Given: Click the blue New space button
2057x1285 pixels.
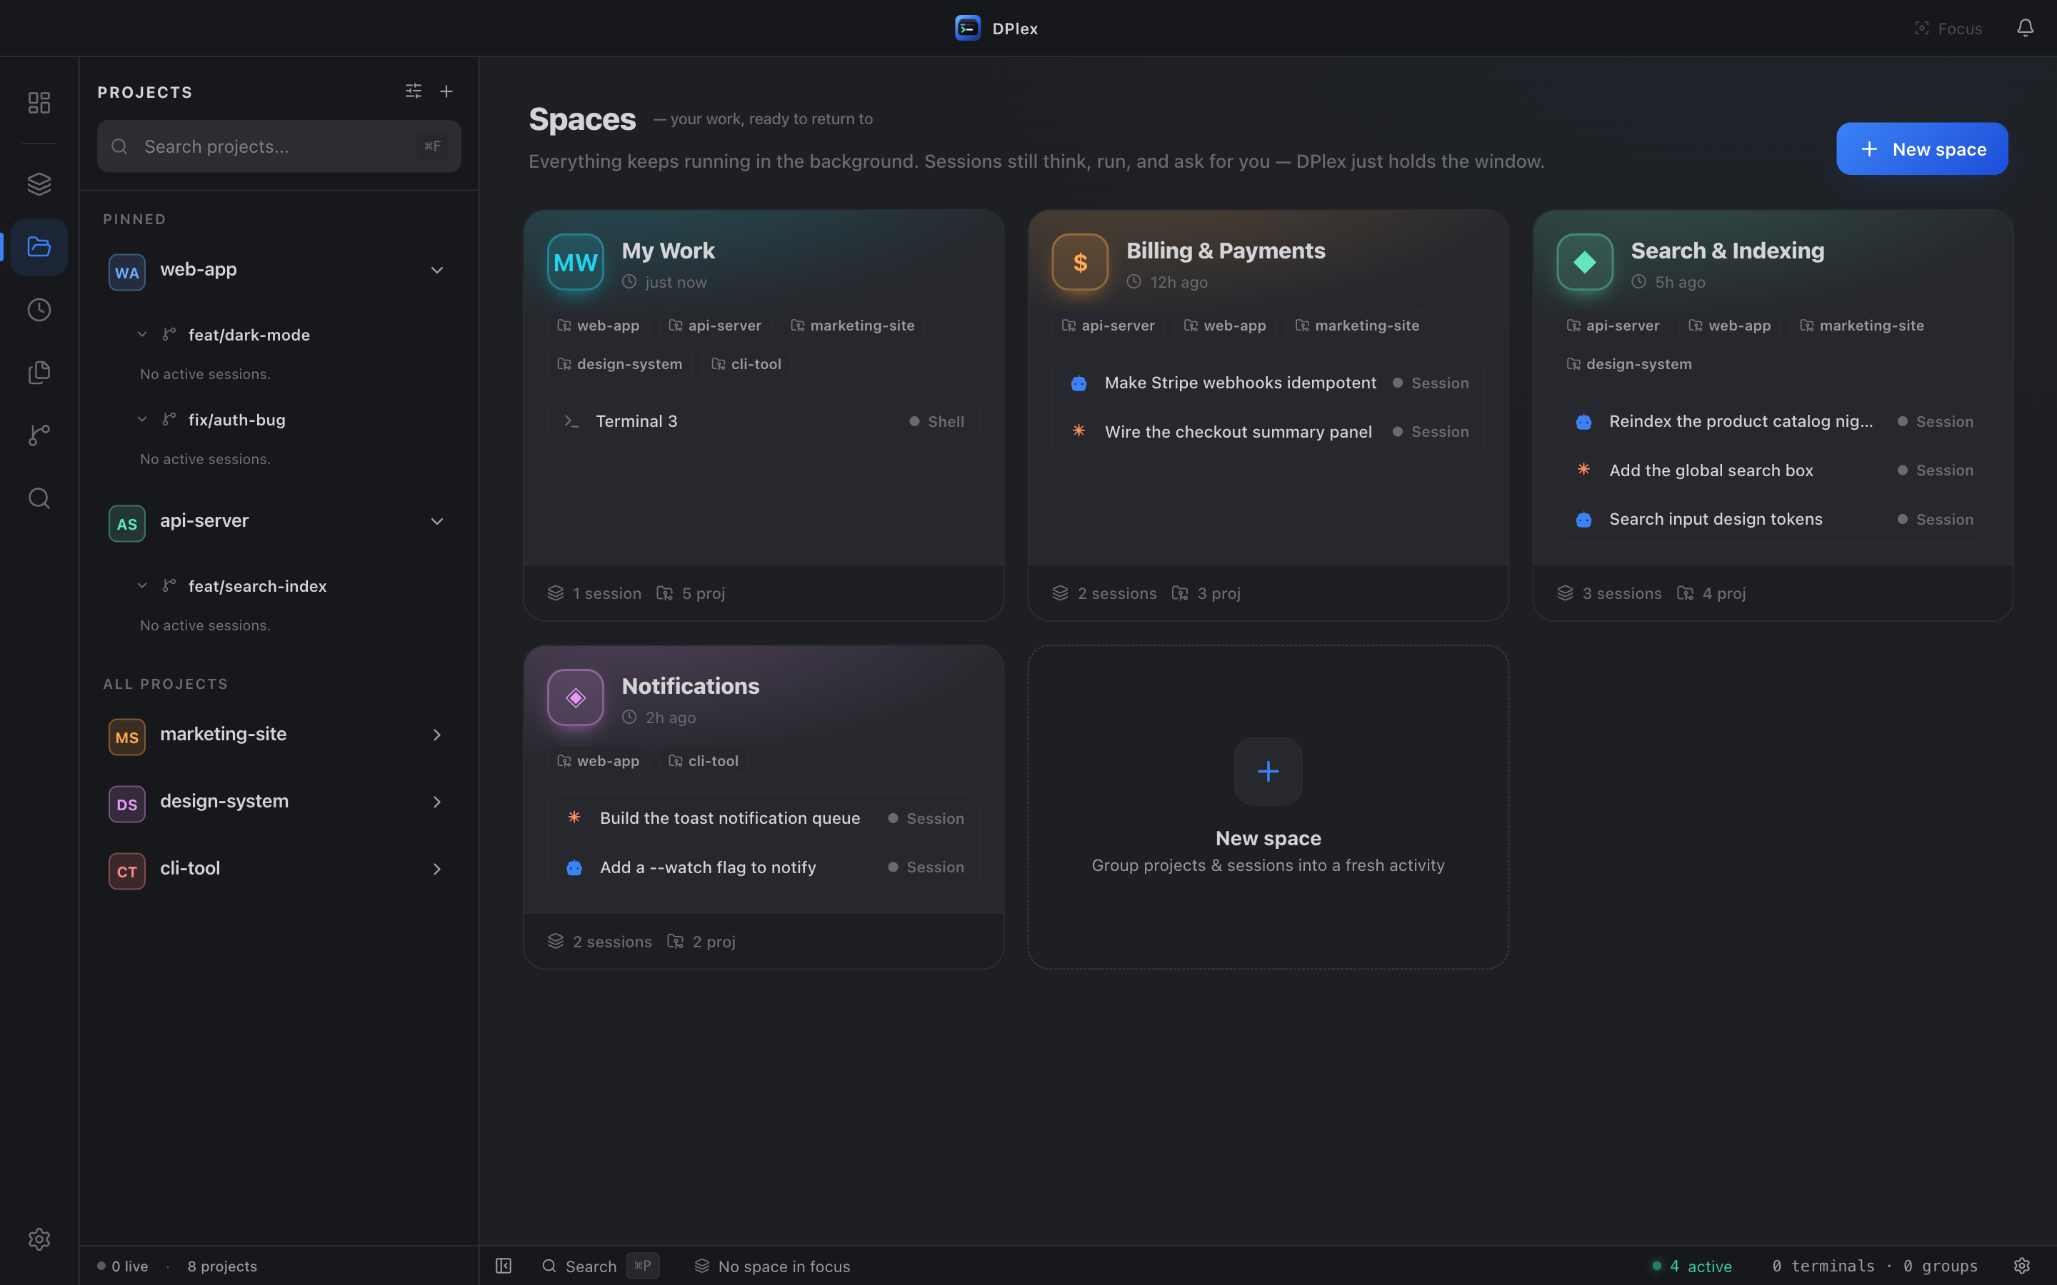Looking at the screenshot, I should tap(1922, 148).
